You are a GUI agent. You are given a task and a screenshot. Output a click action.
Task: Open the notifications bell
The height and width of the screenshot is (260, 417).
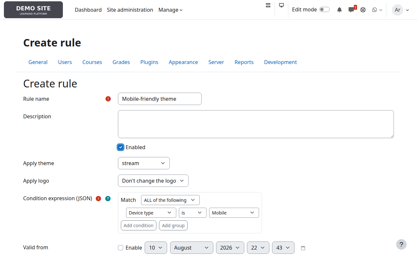339,10
